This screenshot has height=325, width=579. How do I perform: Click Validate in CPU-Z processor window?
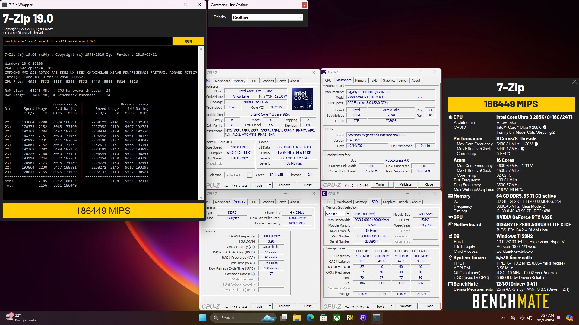pos(284,185)
